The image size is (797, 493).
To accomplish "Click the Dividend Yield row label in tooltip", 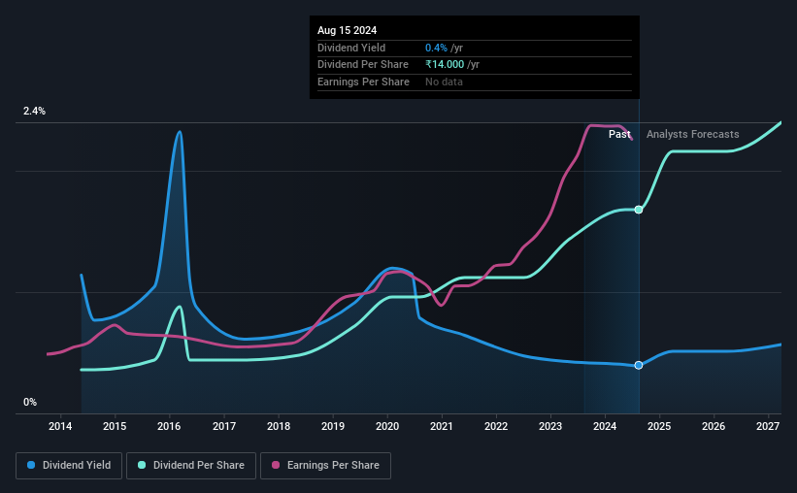I will [351, 48].
